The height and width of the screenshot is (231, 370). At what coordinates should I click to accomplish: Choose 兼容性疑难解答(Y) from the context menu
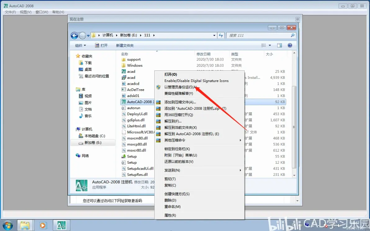178,94
